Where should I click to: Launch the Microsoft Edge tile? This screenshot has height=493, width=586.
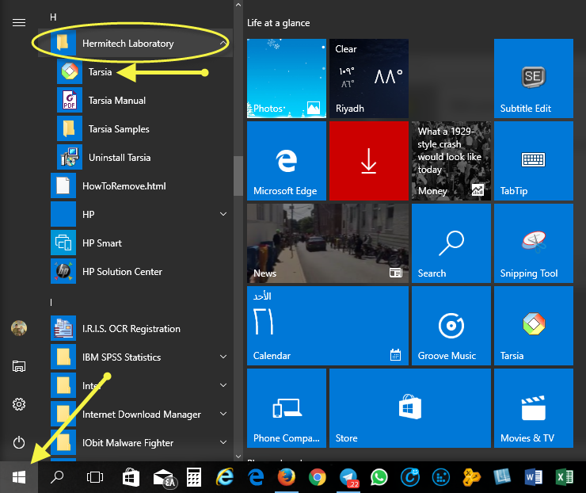(x=287, y=161)
